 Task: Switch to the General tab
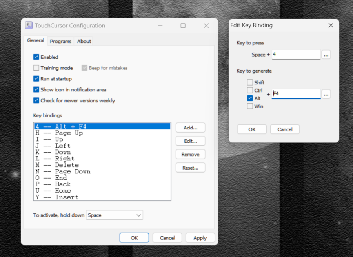tap(36, 40)
